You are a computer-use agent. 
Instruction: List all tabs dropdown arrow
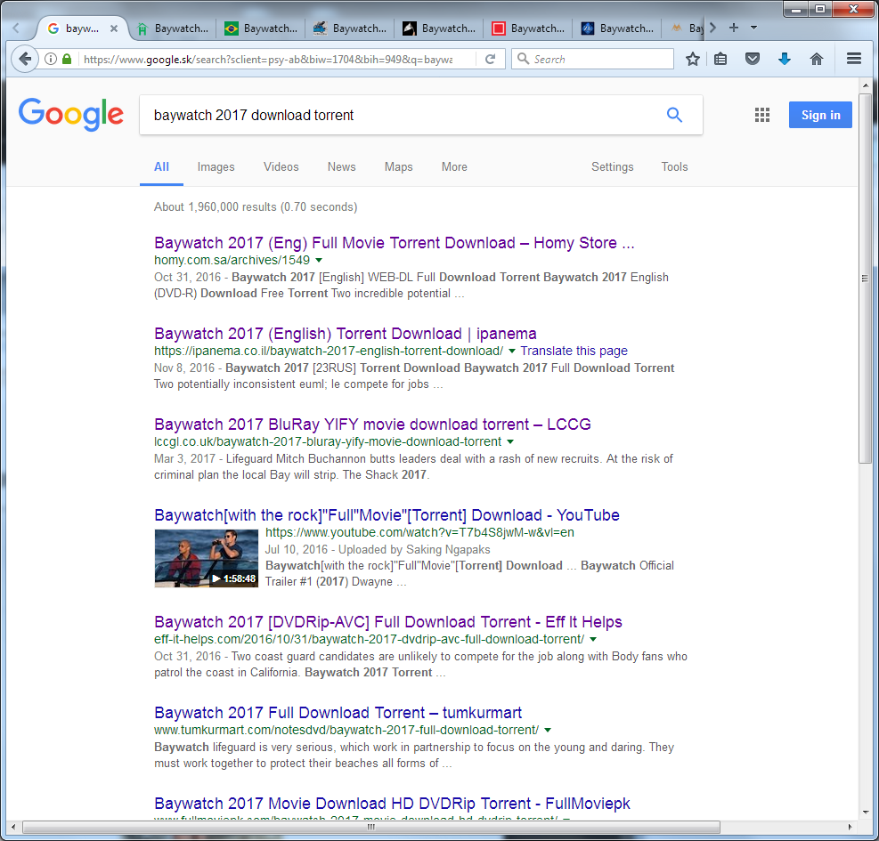754,28
